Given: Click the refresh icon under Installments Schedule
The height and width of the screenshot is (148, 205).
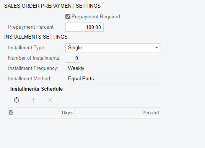Looking at the screenshot, I should coord(16,100).
